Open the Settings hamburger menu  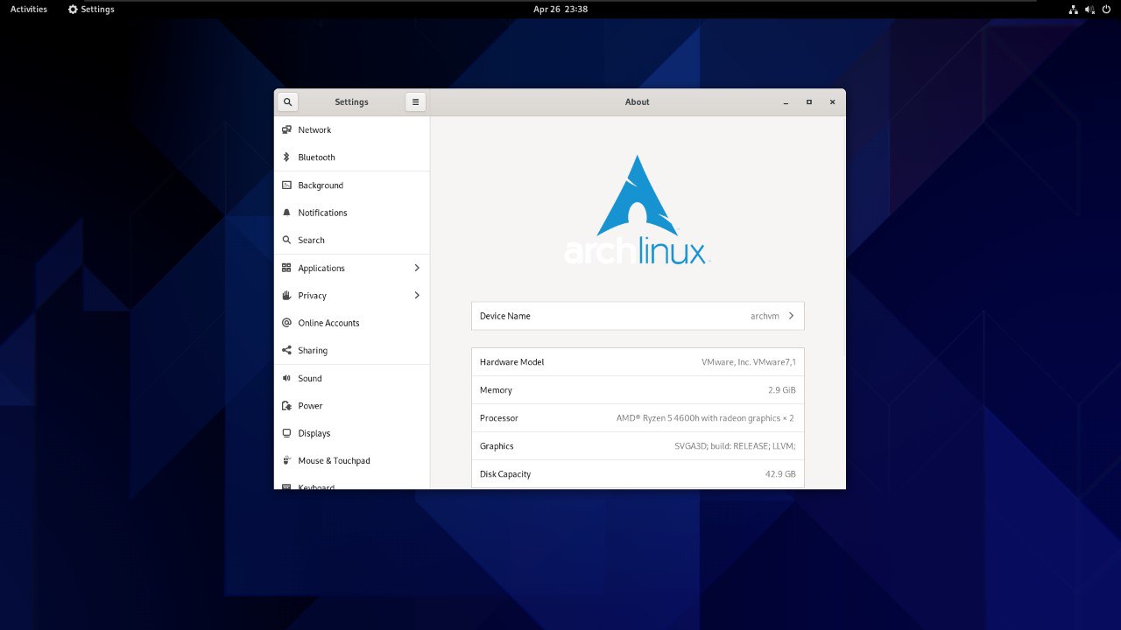click(415, 101)
